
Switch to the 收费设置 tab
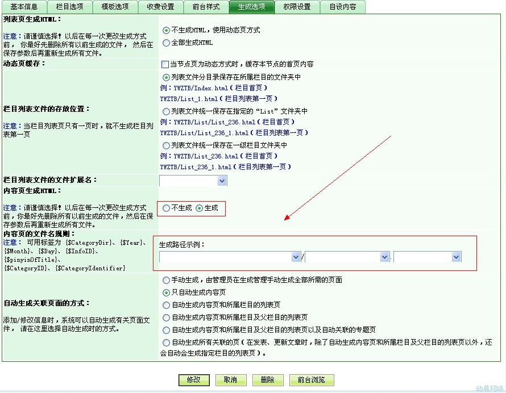[x=160, y=7]
